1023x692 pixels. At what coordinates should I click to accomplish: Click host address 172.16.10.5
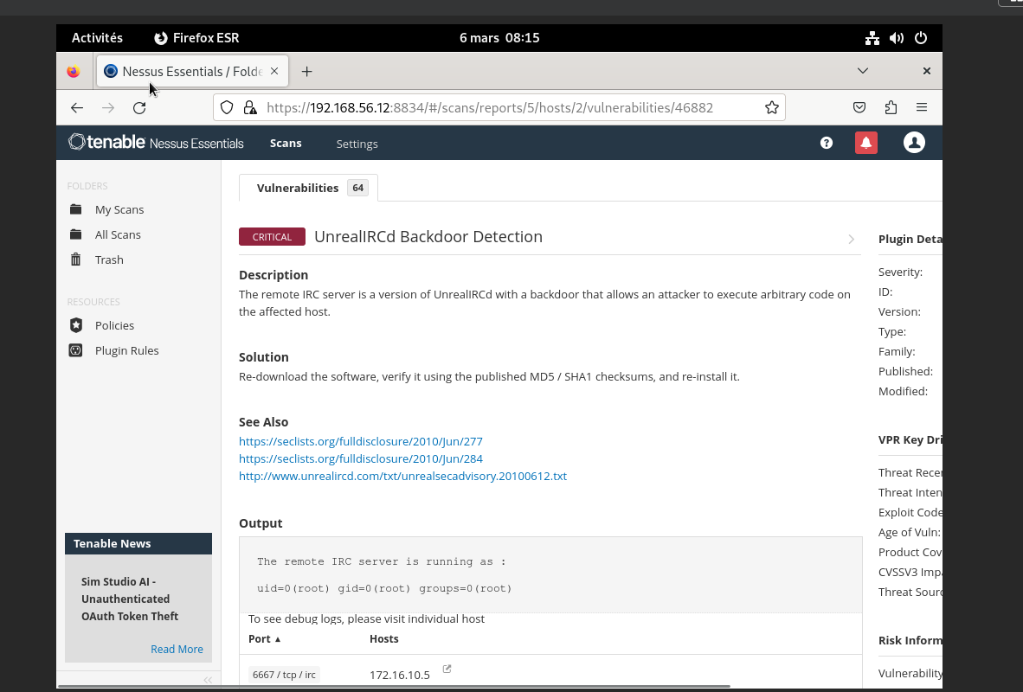coord(399,675)
